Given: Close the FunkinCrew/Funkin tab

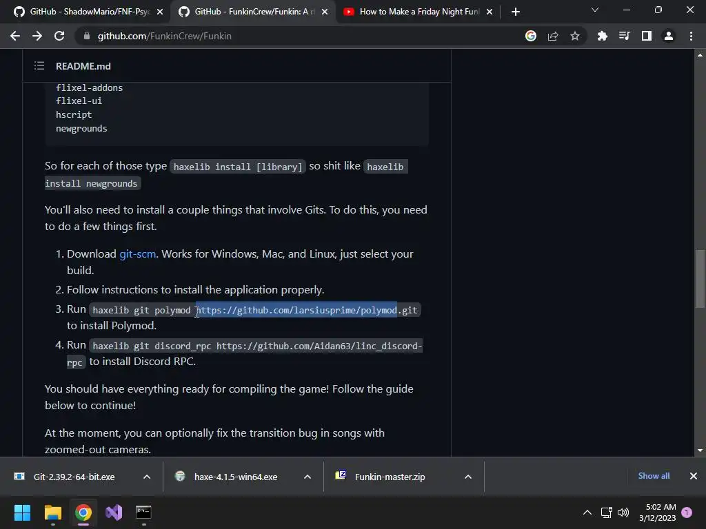Looking at the screenshot, I should (x=325, y=12).
